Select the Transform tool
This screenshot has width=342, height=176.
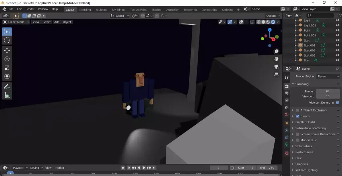pyautogui.click(x=7, y=76)
